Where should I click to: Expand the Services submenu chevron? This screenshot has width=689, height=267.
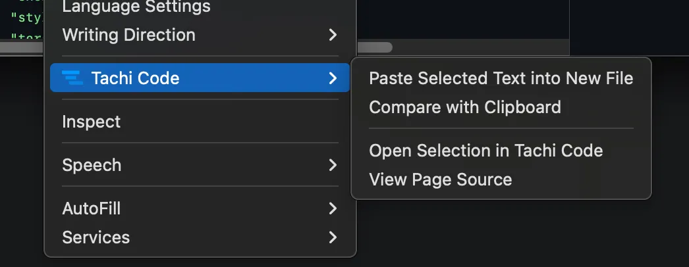(x=333, y=237)
